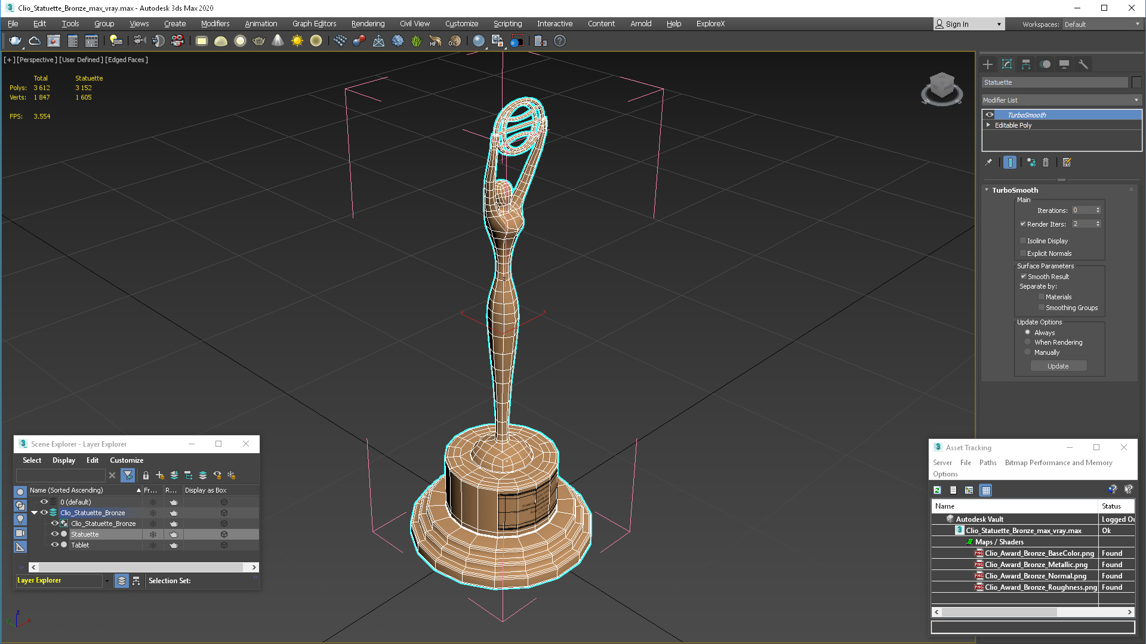Click the HF hair icon in toolbar

click(x=436, y=41)
